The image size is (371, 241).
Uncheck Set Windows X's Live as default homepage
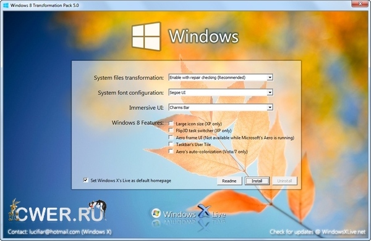click(86, 180)
